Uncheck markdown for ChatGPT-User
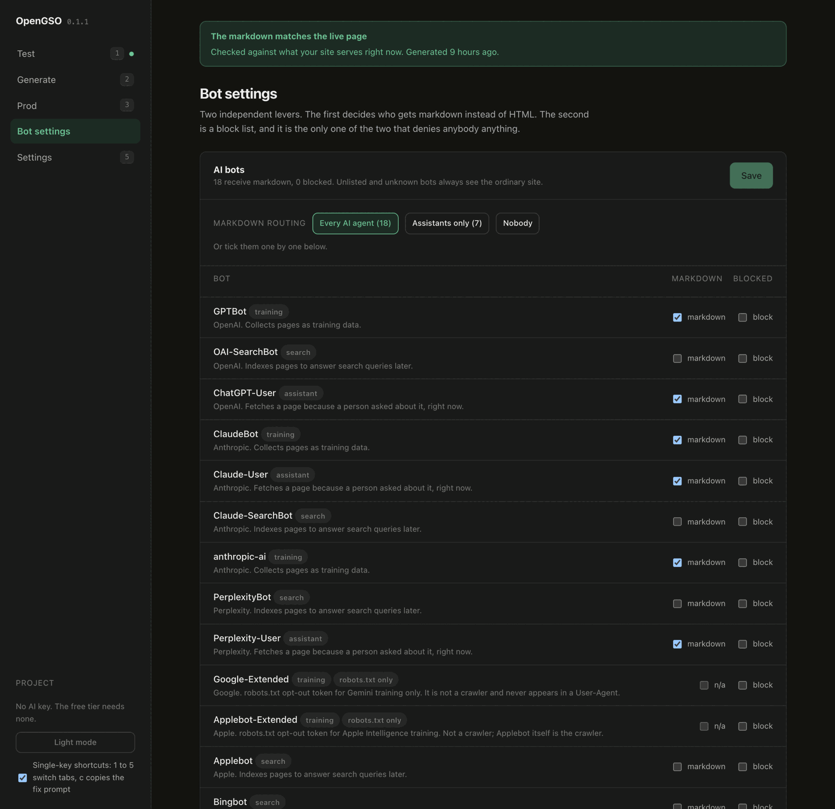Screen dimensions: 835x809 [677, 399]
